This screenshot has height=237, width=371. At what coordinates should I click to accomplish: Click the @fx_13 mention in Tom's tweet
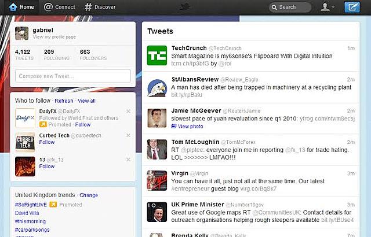[295, 150]
